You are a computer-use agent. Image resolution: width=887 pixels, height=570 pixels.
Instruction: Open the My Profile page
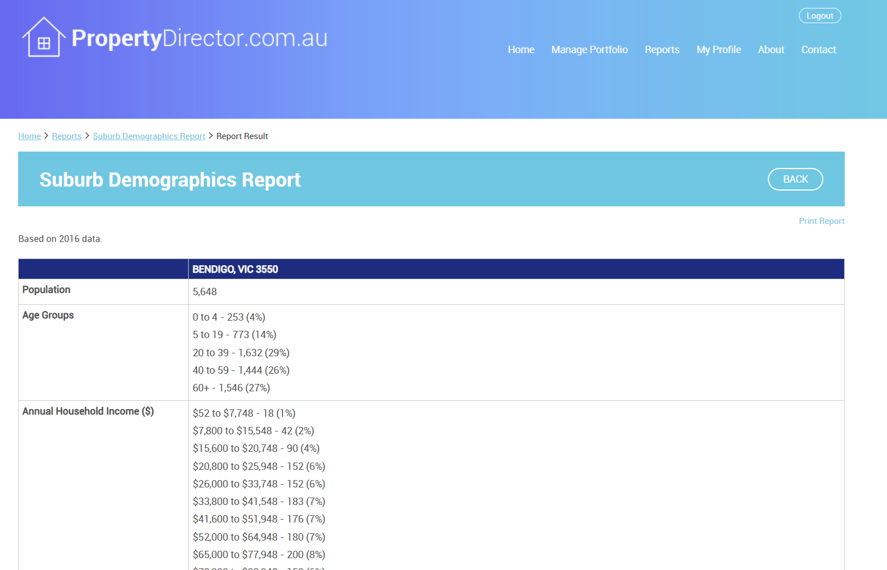pyautogui.click(x=718, y=50)
